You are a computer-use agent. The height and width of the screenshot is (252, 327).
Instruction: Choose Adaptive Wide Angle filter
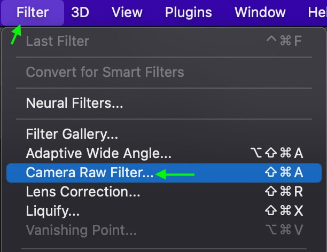tap(99, 154)
